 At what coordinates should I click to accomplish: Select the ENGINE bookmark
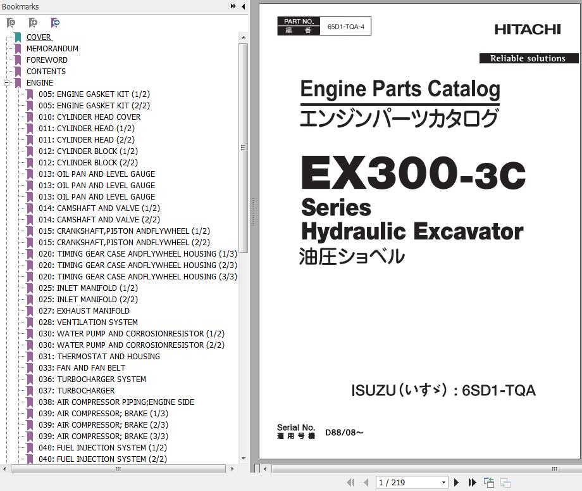[40, 83]
